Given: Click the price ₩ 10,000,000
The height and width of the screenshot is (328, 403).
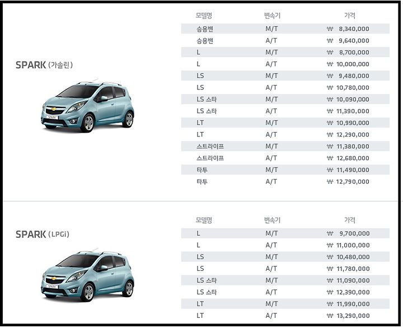Looking at the screenshot, I should [x=348, y=64].
